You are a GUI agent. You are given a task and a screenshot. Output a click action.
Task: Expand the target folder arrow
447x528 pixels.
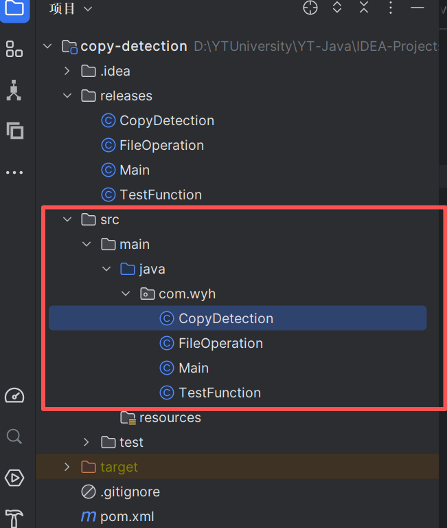(x=67, y=467)
